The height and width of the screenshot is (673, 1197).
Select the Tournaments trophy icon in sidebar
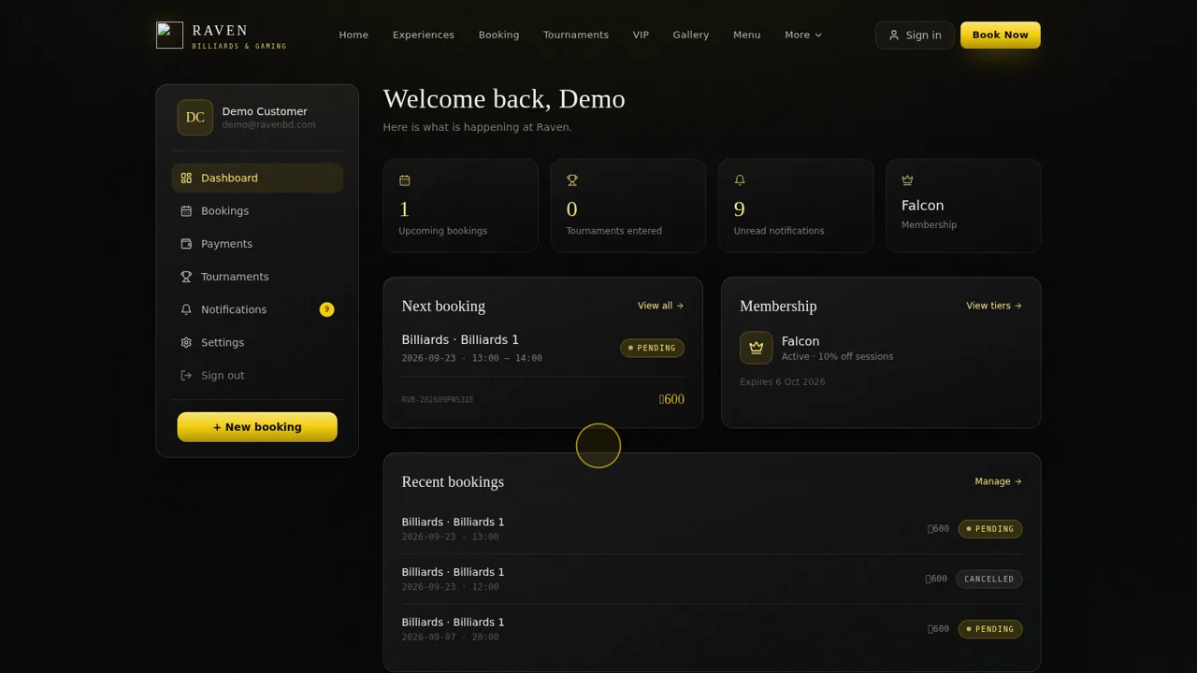[x=186, y=277]
